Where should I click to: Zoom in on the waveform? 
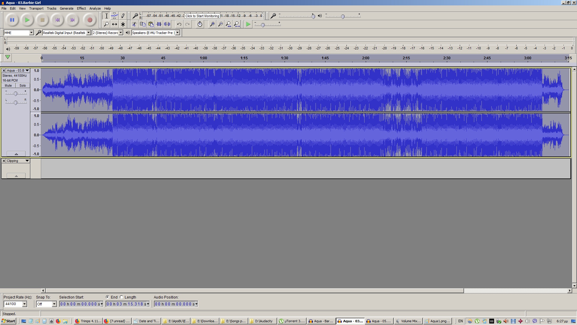212,24
